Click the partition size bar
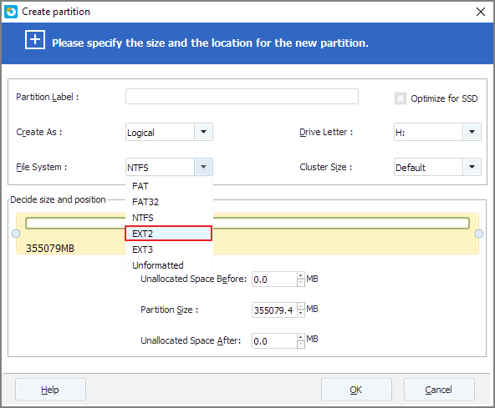Image resolution: width=495 pixels, height=408 pixels. coord(247,223)
